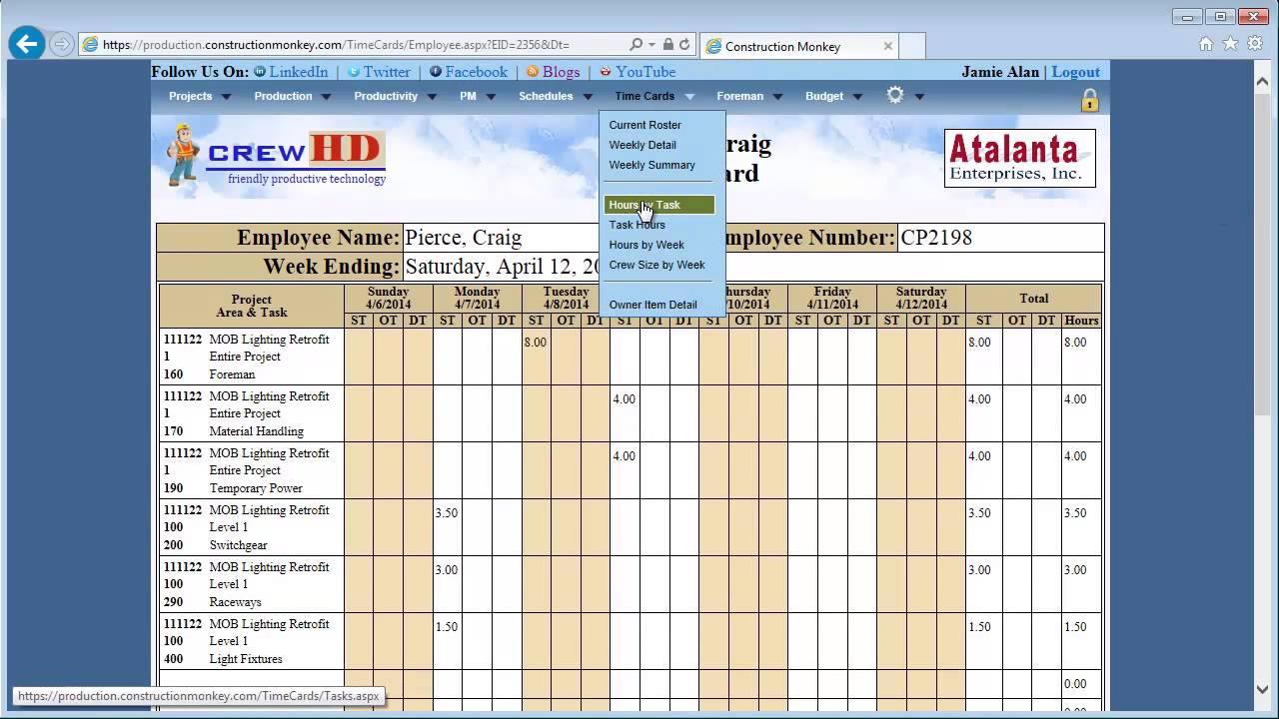The width and height of the screenshot is (1279, 719).
Task: Click the Twitter bird icon
Action: [x=355, y=72]
